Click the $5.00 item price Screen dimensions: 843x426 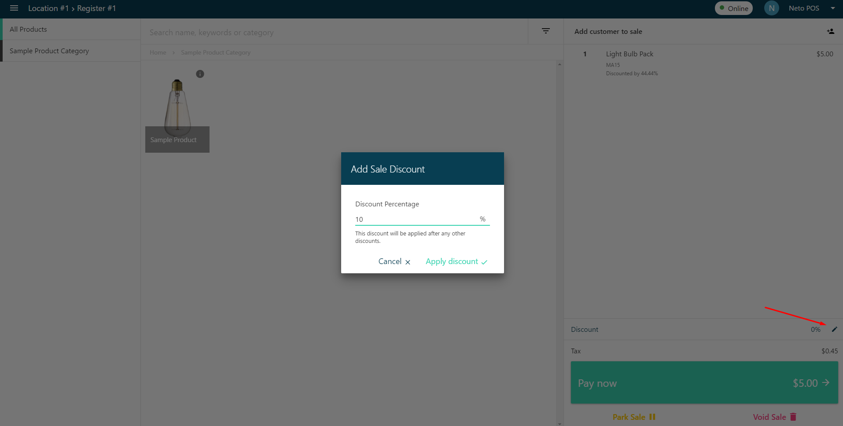click(x=825, y=54)
